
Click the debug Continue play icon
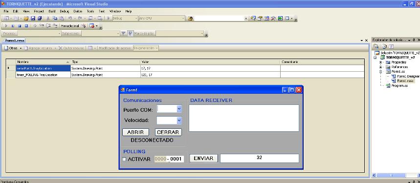(x=6, y=26)
